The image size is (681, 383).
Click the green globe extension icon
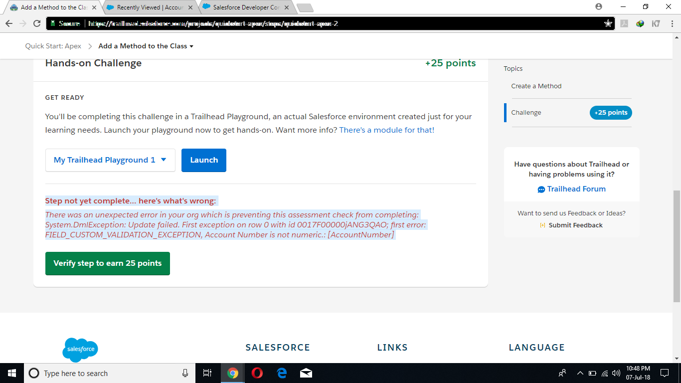[640, 23]
